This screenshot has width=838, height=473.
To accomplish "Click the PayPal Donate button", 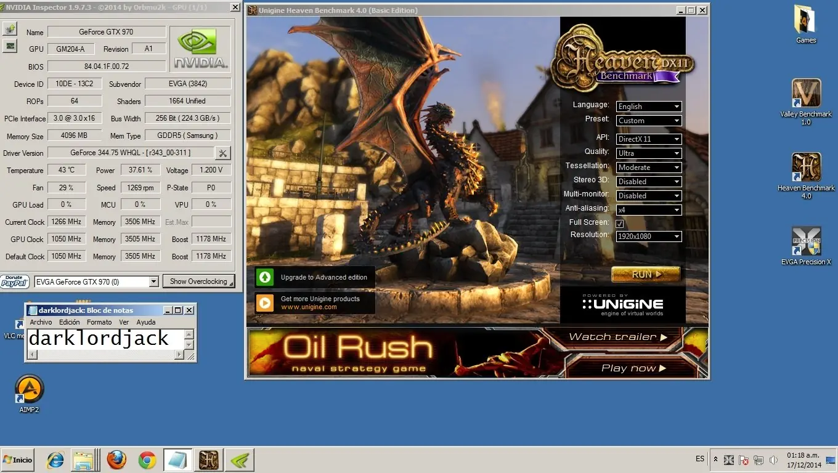I will pyautogui.click(x=15, y=281).
